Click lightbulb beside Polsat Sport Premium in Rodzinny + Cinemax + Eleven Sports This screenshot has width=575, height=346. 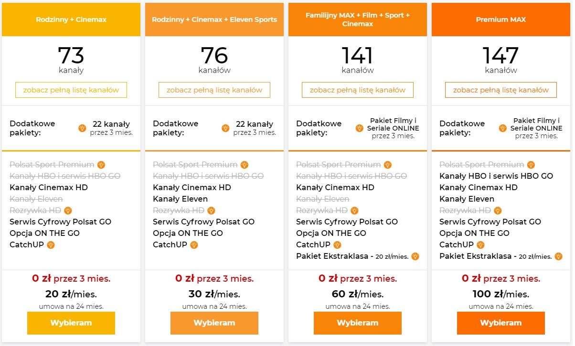(245, 165)
